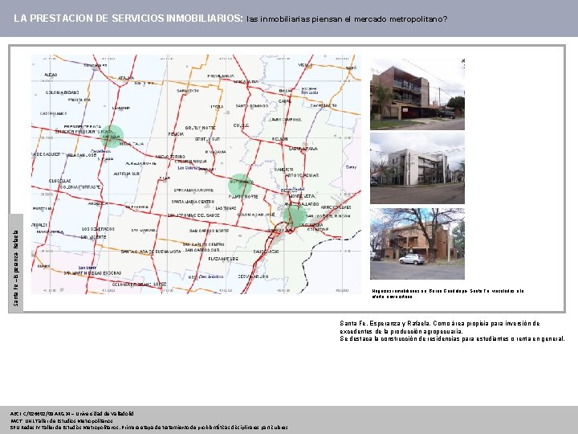This screenshot has width=578, height=434.
Task: Click the 'SAUCE VIEJO' map label
Action: (x=267, y=252)
